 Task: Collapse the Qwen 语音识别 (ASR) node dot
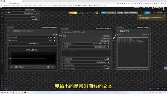(63, 32)
